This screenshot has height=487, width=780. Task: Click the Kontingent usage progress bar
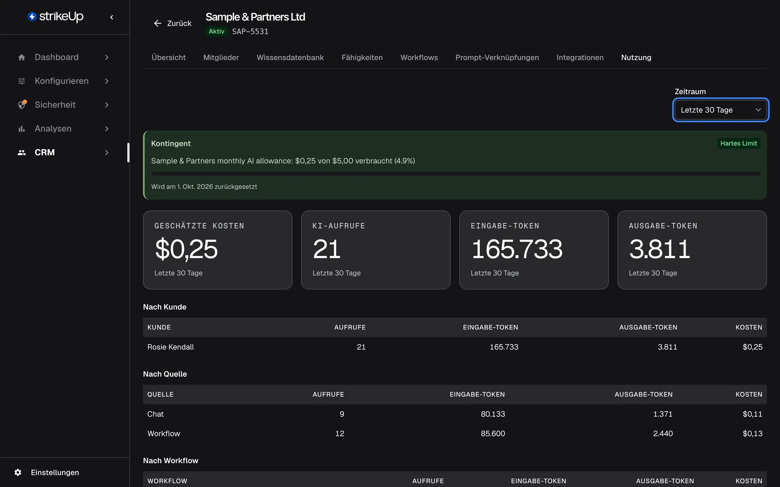[455, 174]
